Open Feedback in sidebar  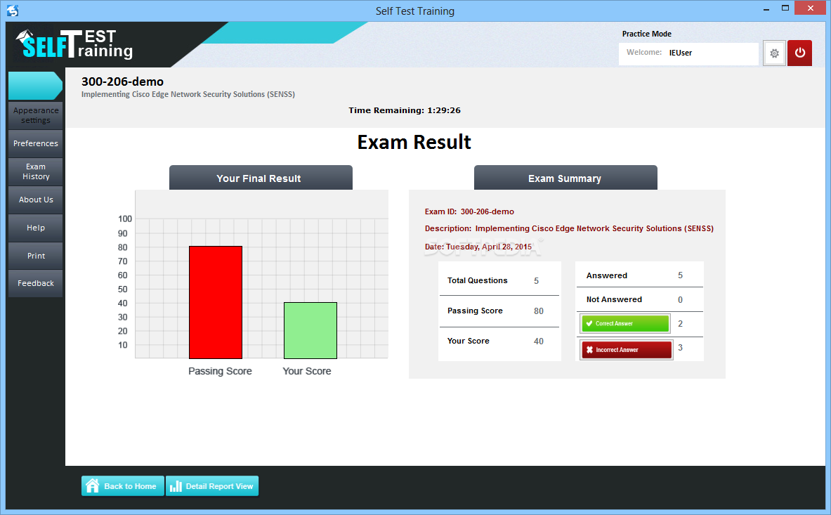pyautogui.click(x=36, y=283)
